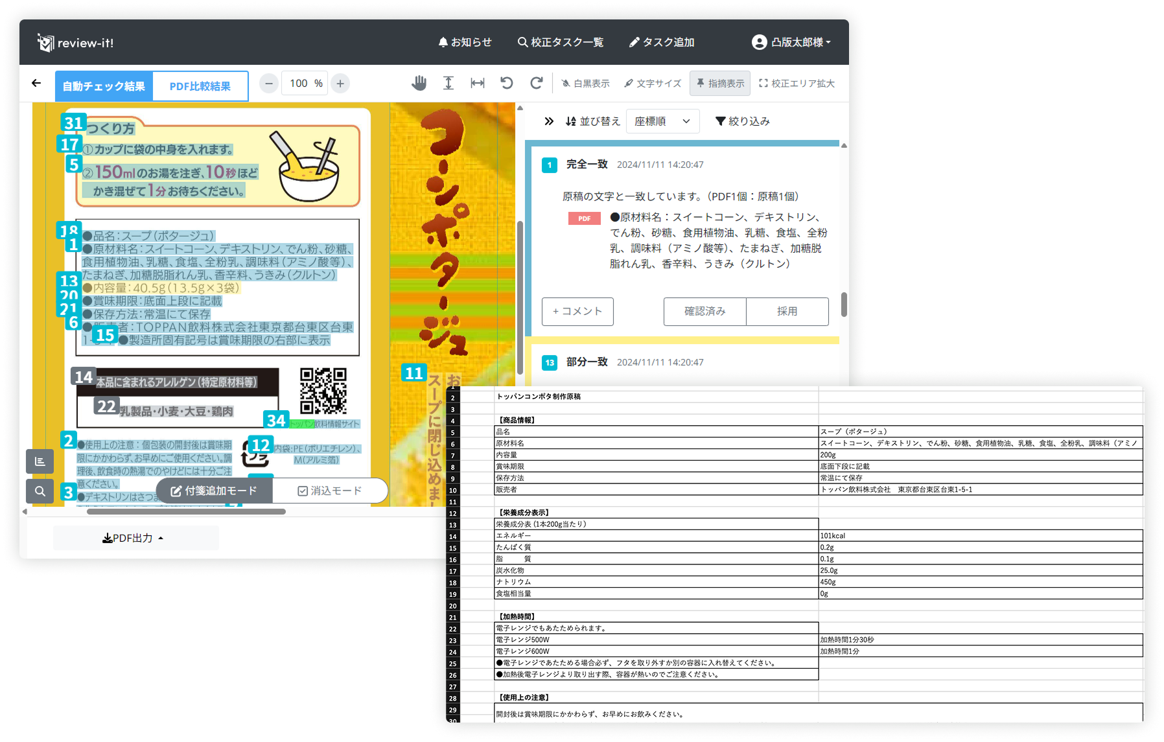Open the chart panel icon button
Screen dimensions: 1164x742
click(40, 461)
